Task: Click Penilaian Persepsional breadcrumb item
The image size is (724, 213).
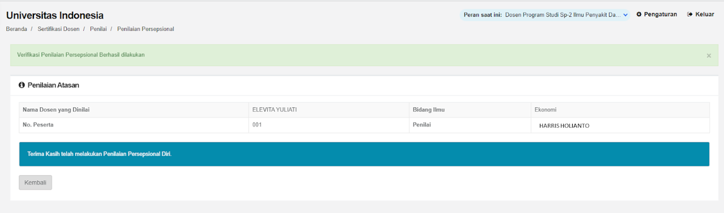Action: coord(145,29)
